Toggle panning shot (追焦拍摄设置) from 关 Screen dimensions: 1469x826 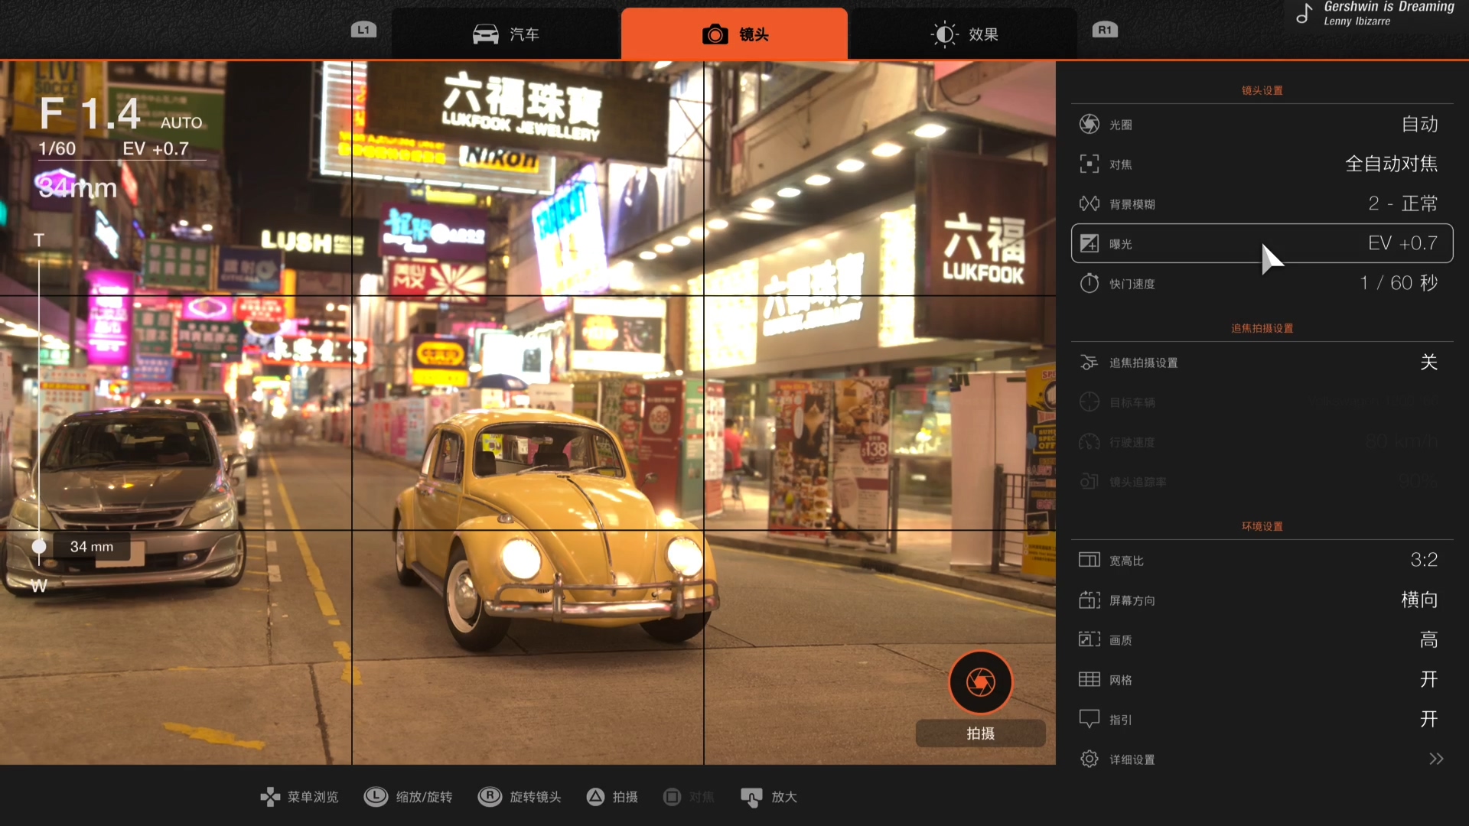click(x=1428, y=362)
